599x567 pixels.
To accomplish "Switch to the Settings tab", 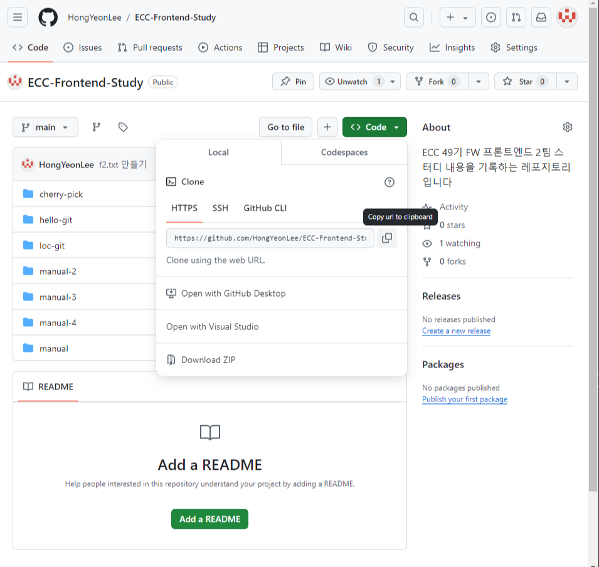I will tap(514, 48).
